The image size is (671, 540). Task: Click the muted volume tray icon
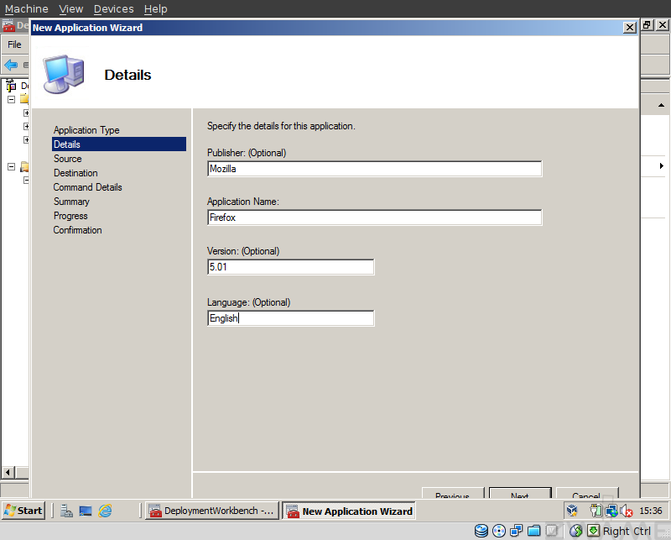[626, 511]
